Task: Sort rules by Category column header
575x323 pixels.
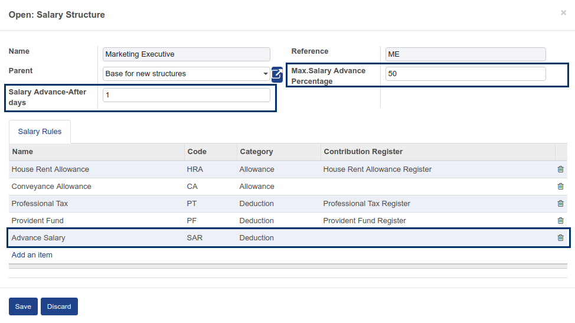Action: [x=256, y=152]
